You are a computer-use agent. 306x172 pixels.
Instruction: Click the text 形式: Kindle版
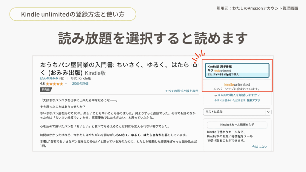pos(81,79)
